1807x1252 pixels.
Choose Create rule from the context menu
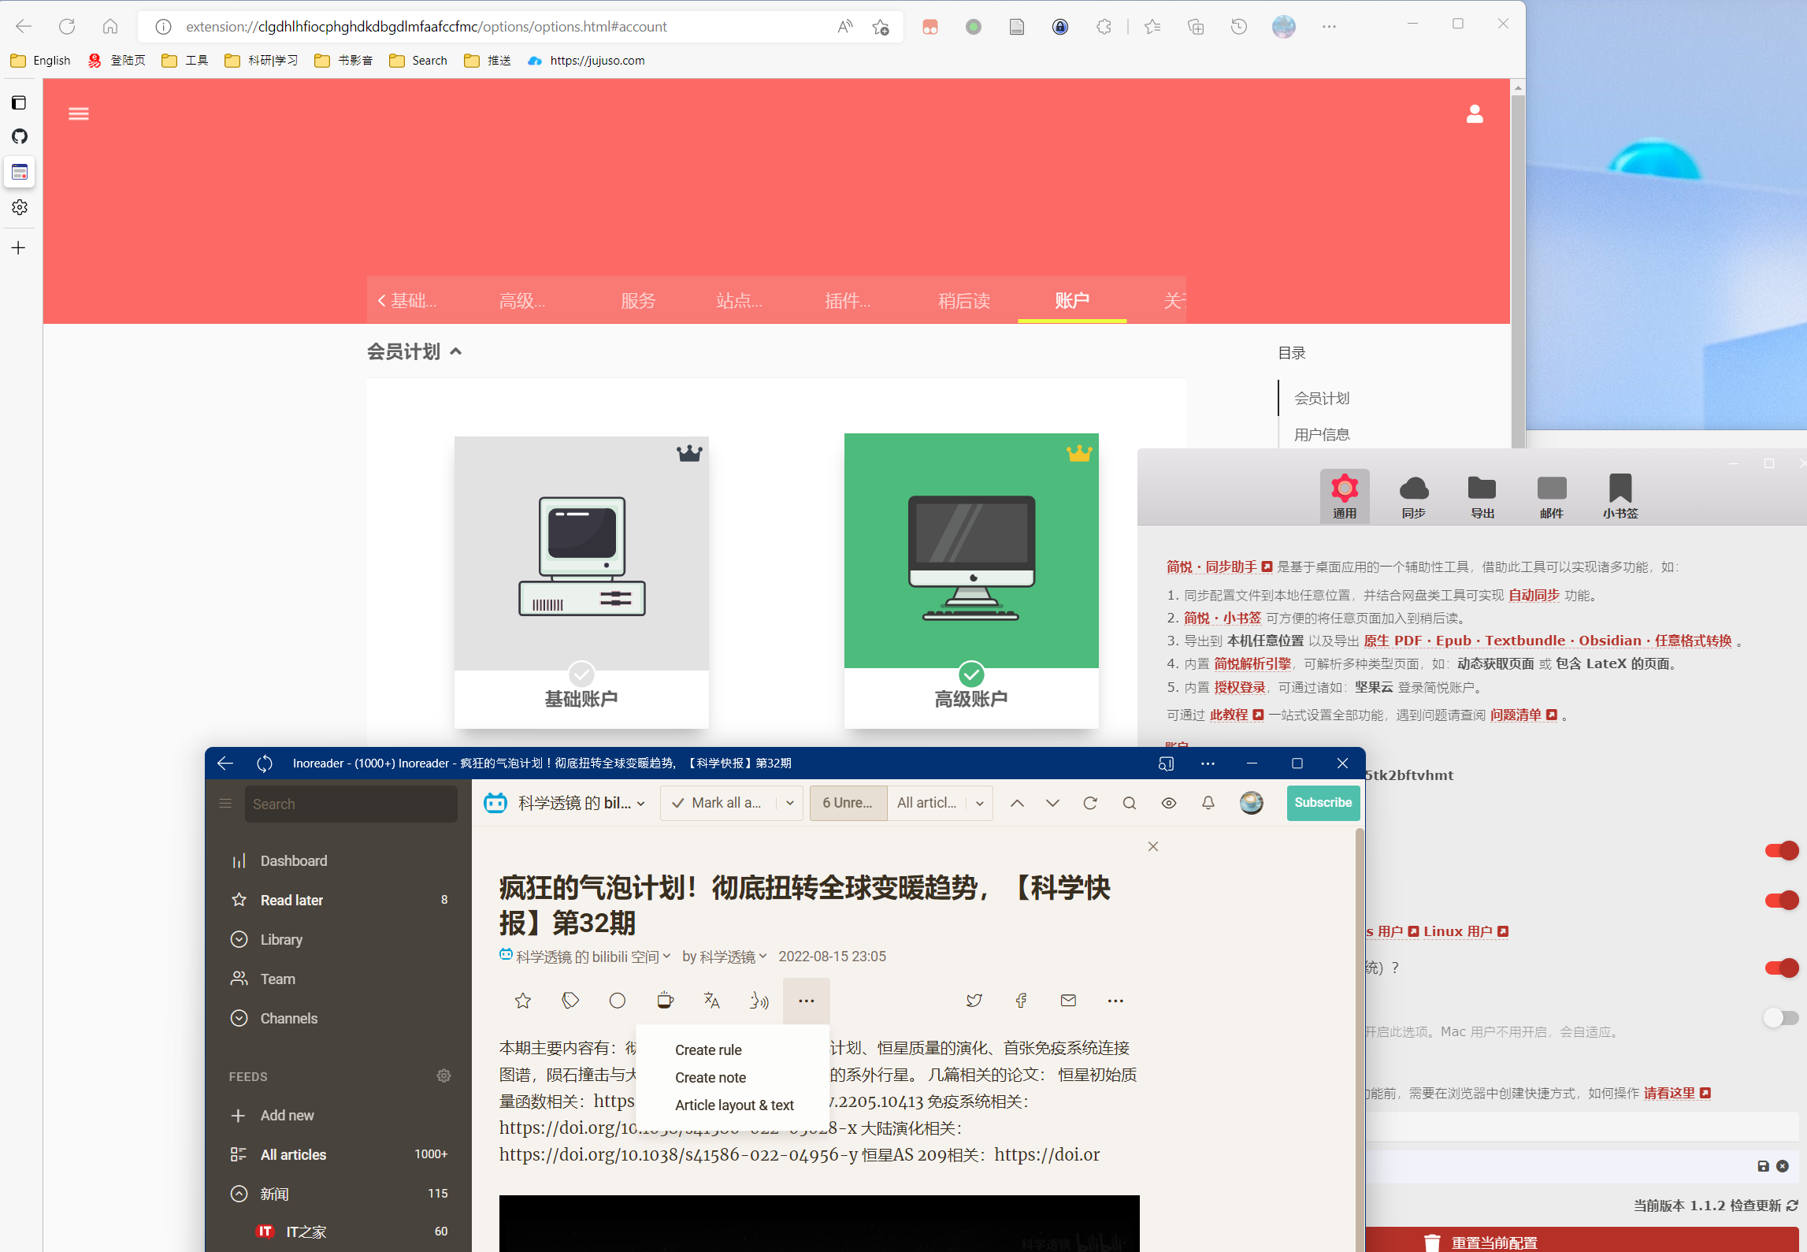pos(707,1050)
